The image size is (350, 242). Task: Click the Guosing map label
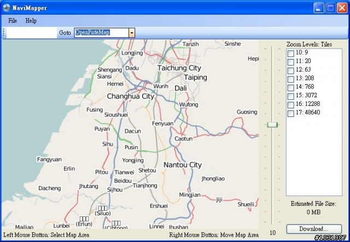[247, 112]
